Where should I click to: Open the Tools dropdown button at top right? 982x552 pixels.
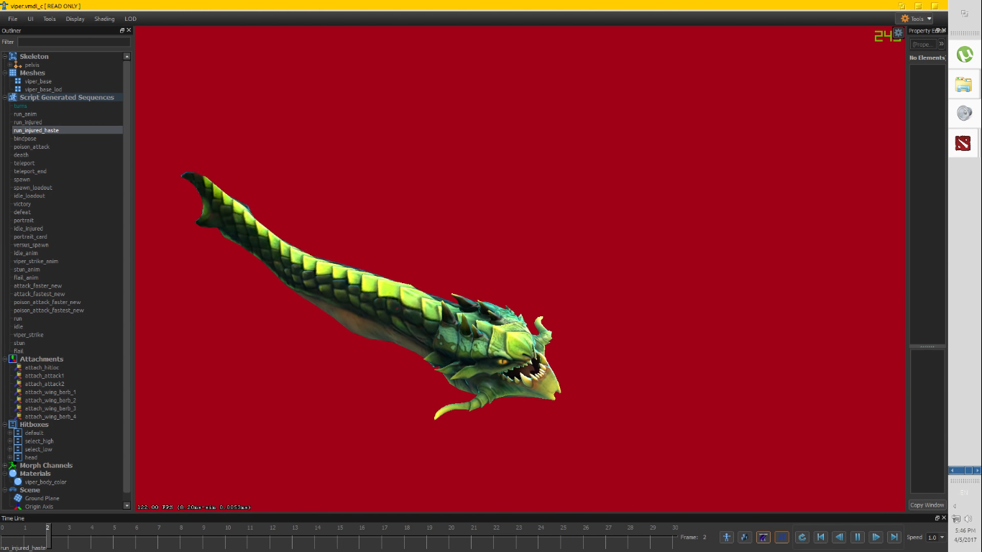(914, 19)
